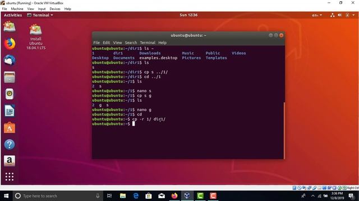359x201 pixels.
Task: Click the 'cp -r 1/ dir1/' command line
Action: (x=149, y=119)
